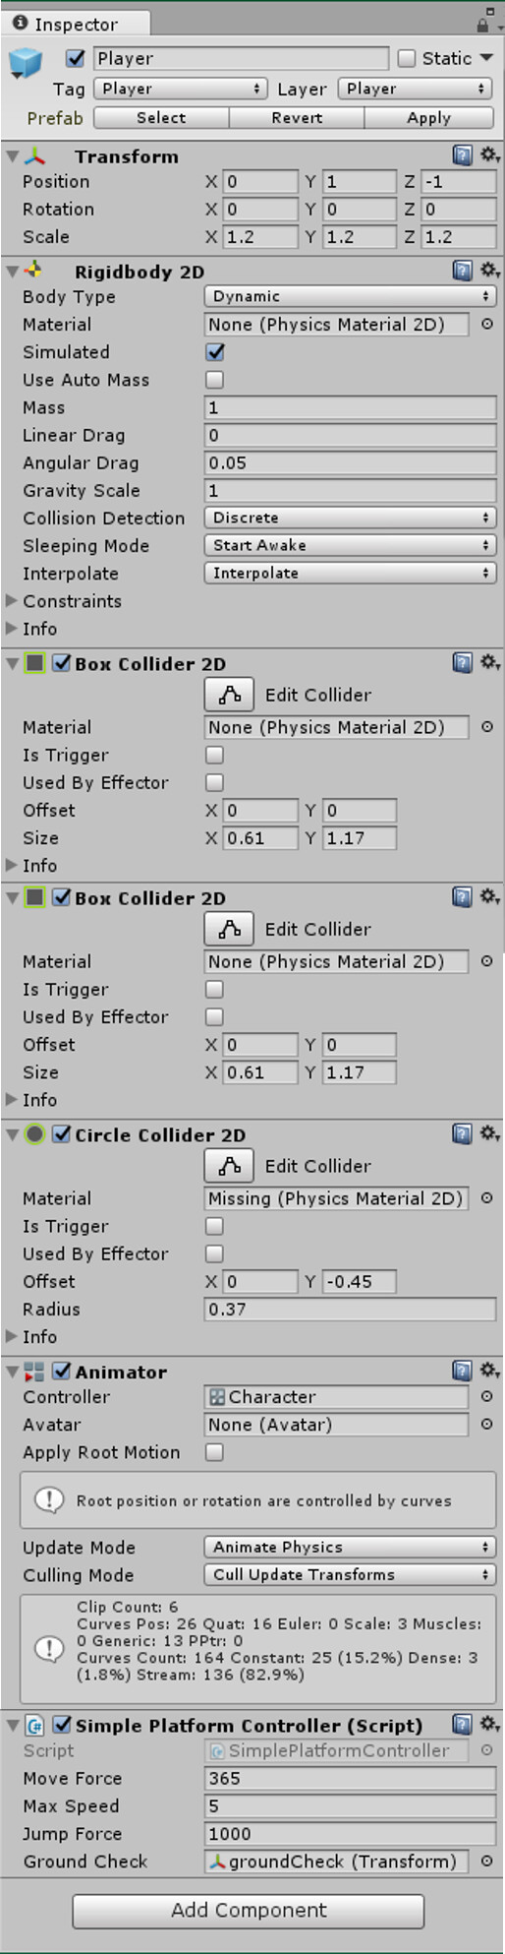Click the prefab Apply button
The width and height of the screenshot is (505, 1954).
[429, 118]
